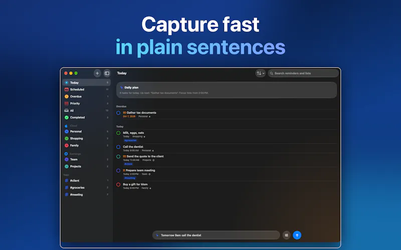Select the Team list
This screenshot has height=250, width=401.
click(86, 159)
